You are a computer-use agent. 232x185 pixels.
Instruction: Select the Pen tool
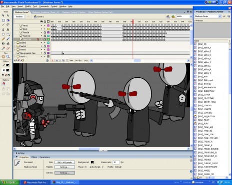tap(3, 29)
